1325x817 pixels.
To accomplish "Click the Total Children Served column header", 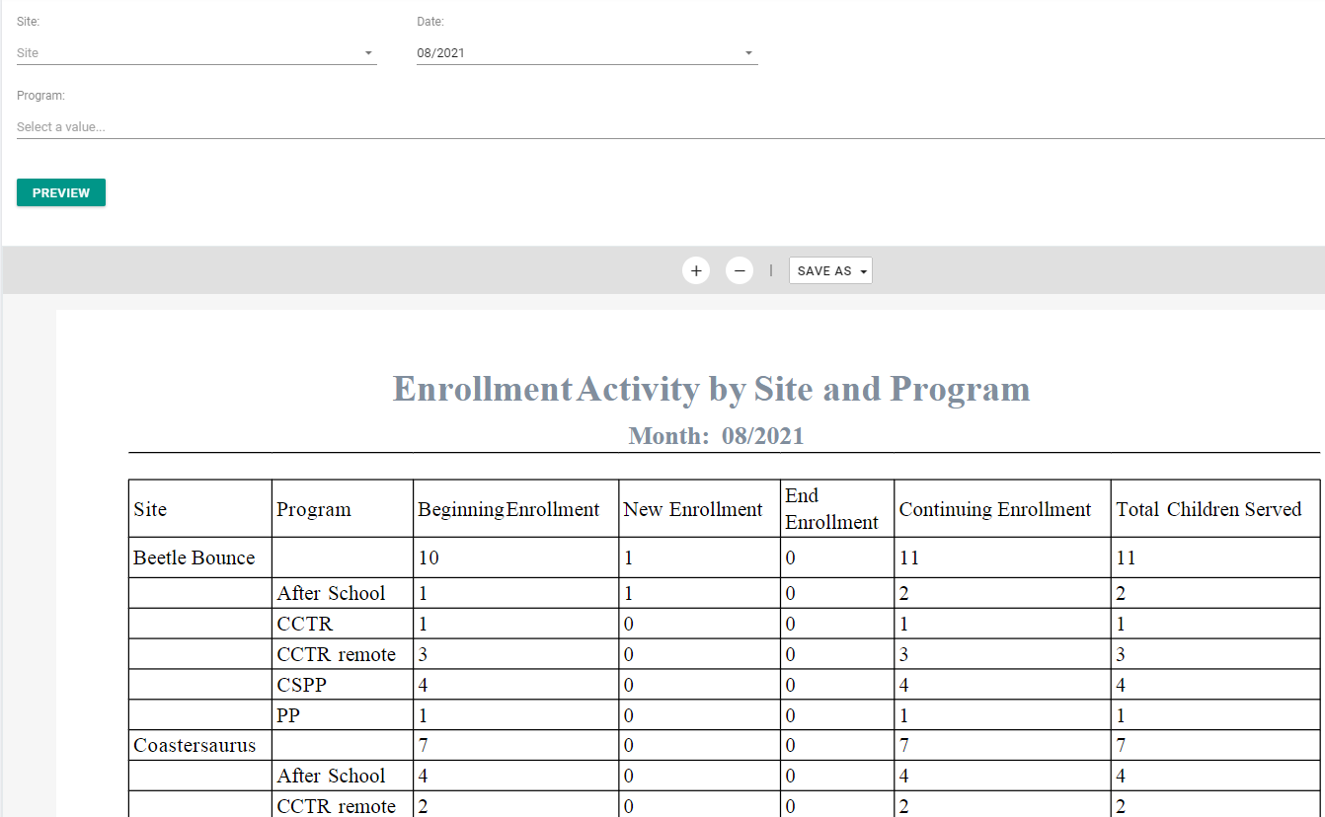I will tap(1217, 509).
